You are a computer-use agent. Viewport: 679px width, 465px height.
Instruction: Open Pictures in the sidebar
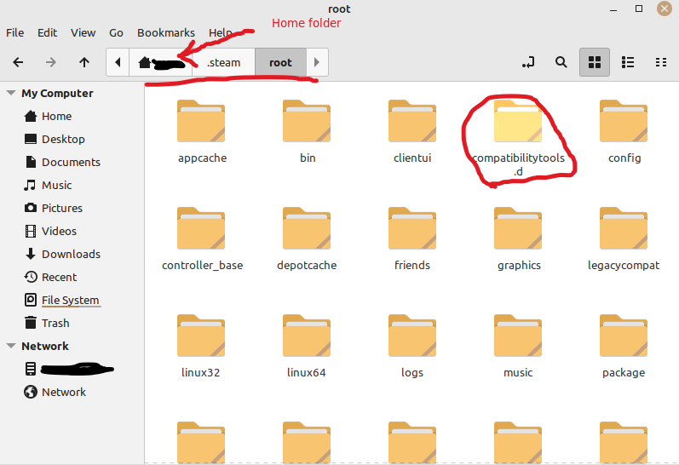54,208
